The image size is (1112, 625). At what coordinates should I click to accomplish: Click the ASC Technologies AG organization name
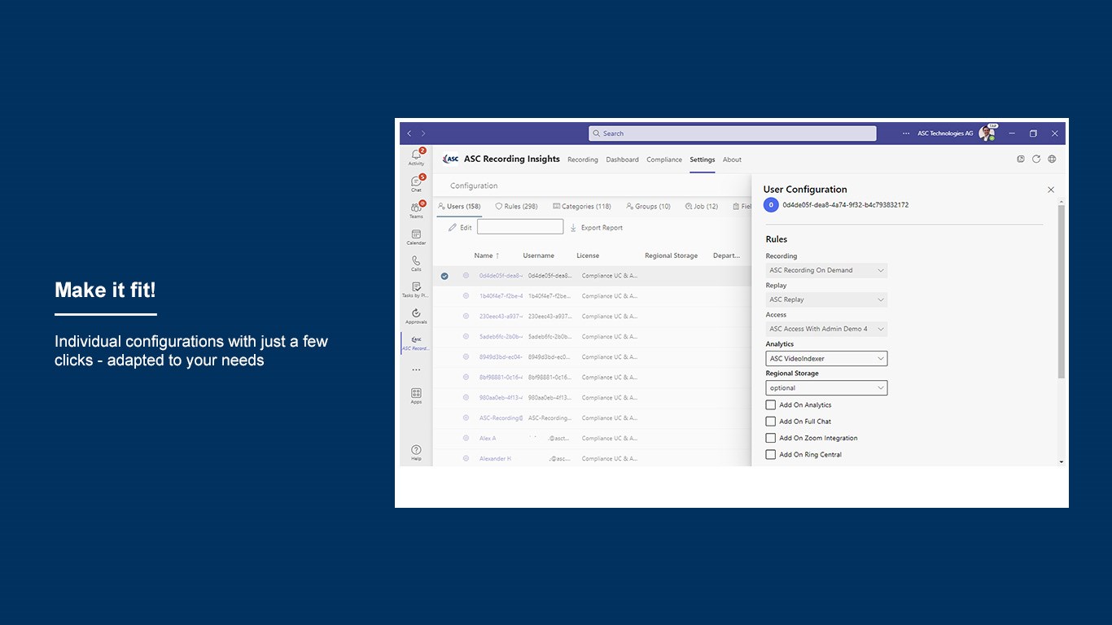coord(945,133)
